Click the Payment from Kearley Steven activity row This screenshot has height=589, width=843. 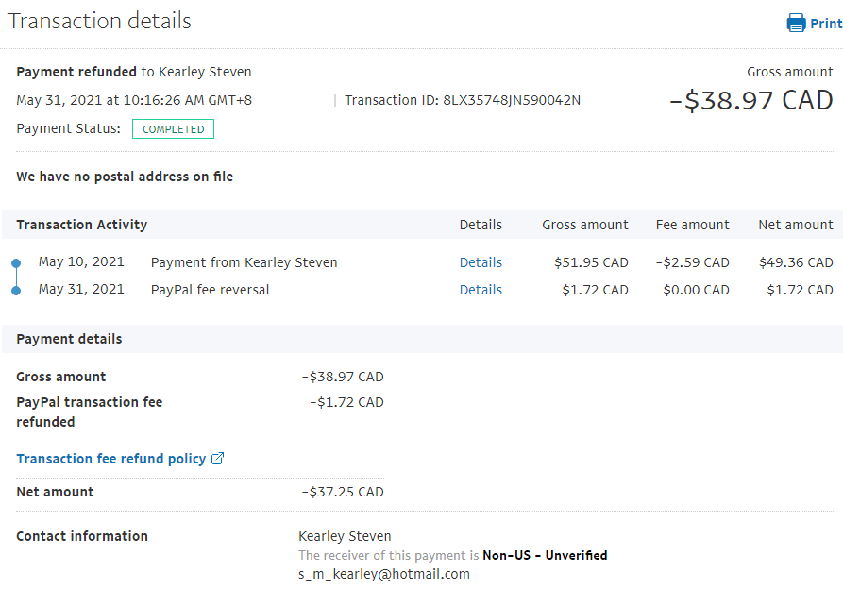point(244,262)
